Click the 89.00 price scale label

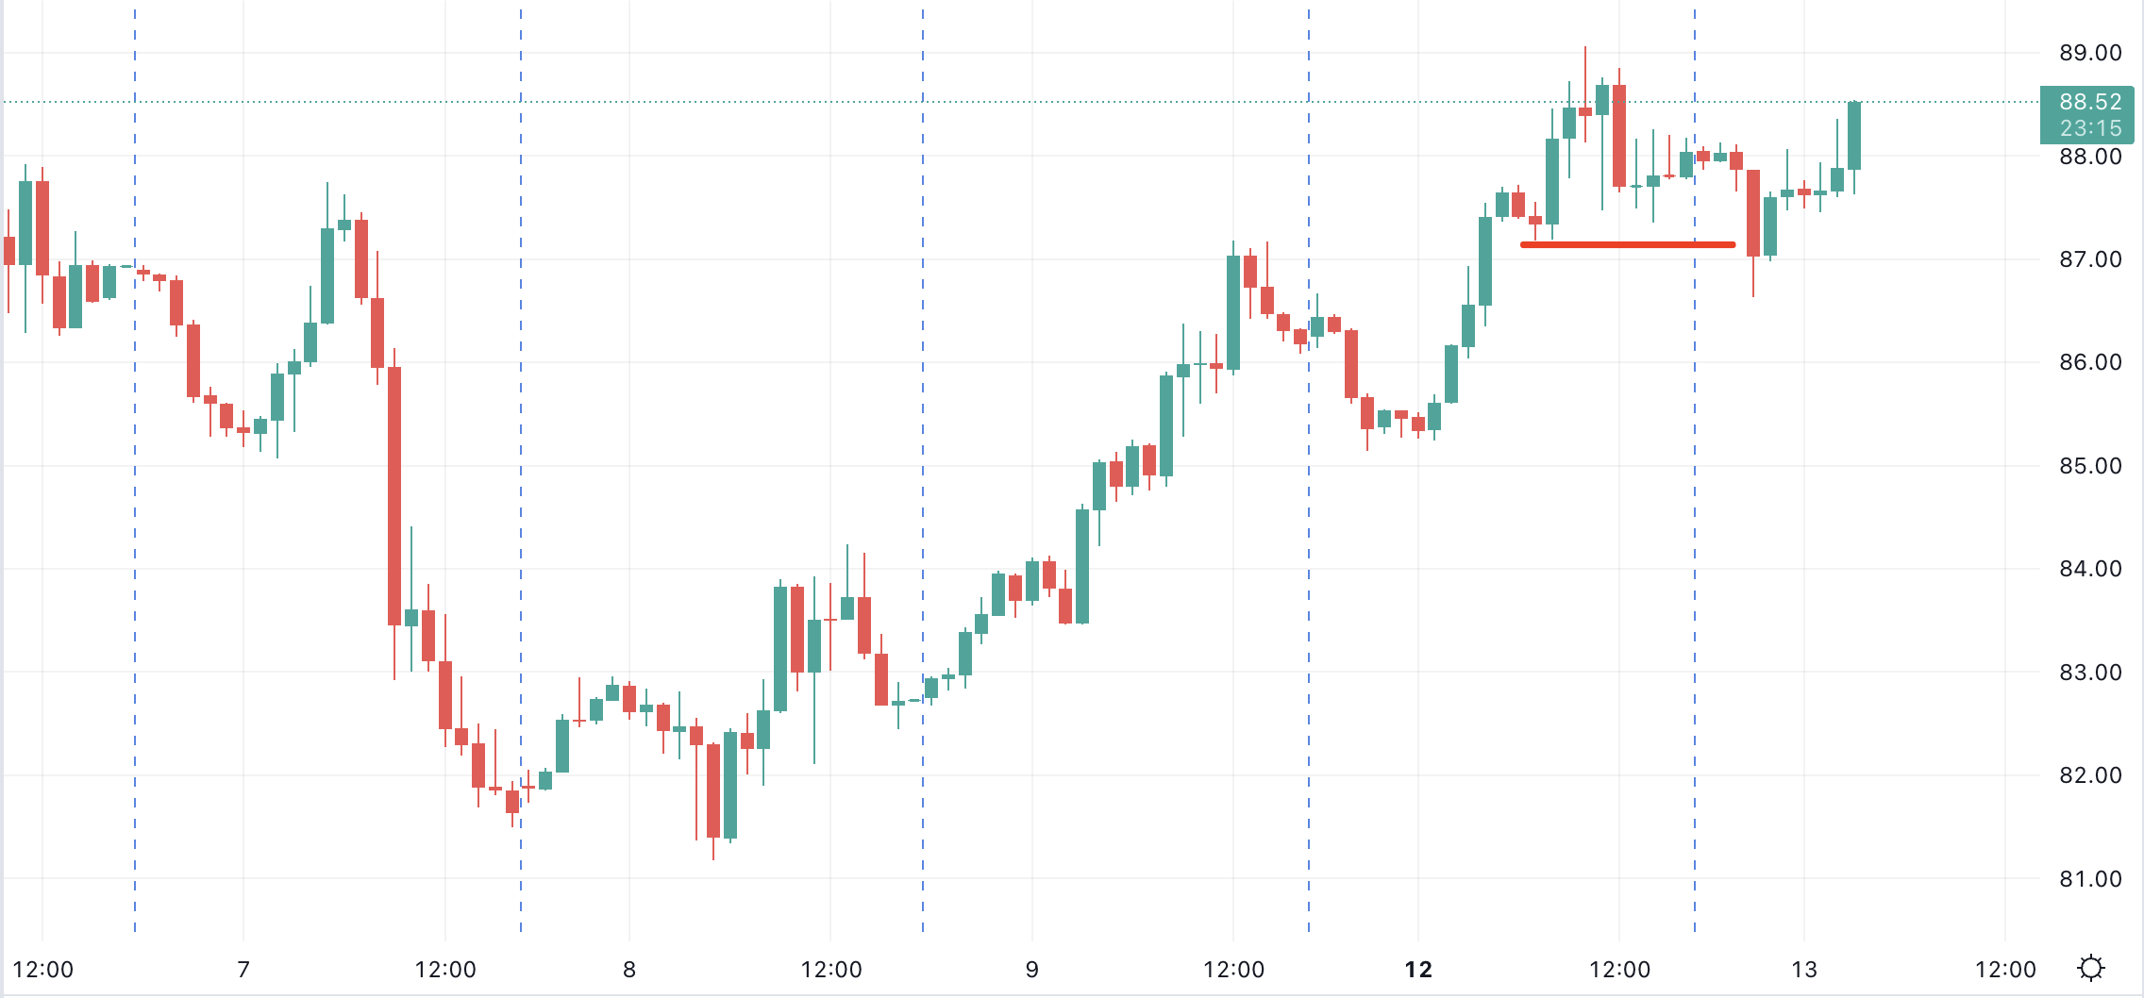coord(2089,53)
